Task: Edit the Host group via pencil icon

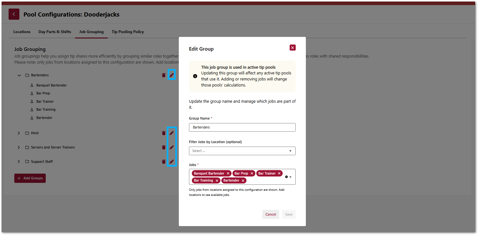Action: coord(172,133)
